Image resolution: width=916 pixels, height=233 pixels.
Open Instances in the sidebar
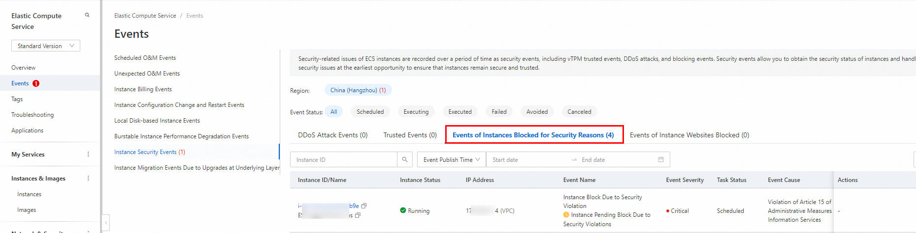pyautogui.click(x=30, y=194)
